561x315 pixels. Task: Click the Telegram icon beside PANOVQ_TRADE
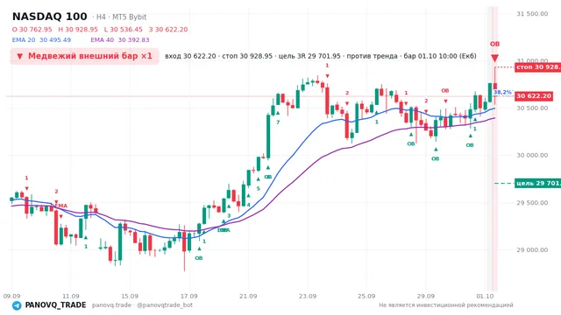pos(17,305)
